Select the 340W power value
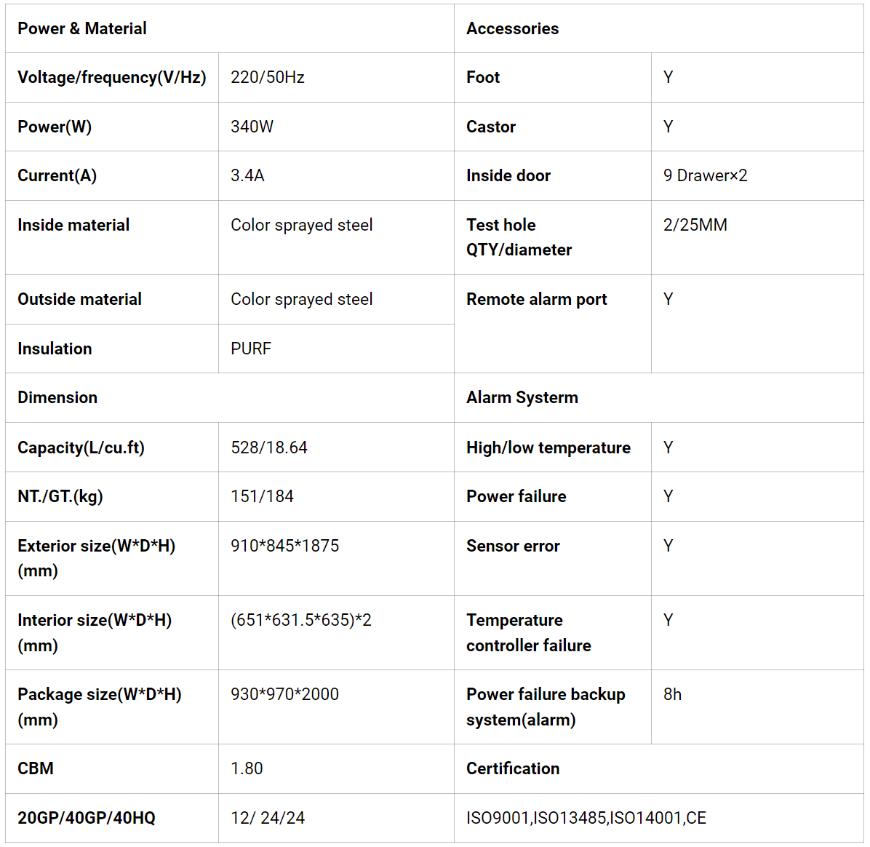This screenshot has width=870, height=847. tap(252, 127)
